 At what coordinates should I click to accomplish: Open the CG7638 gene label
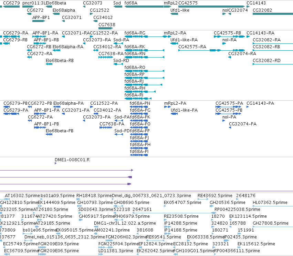tap(107, 25)
